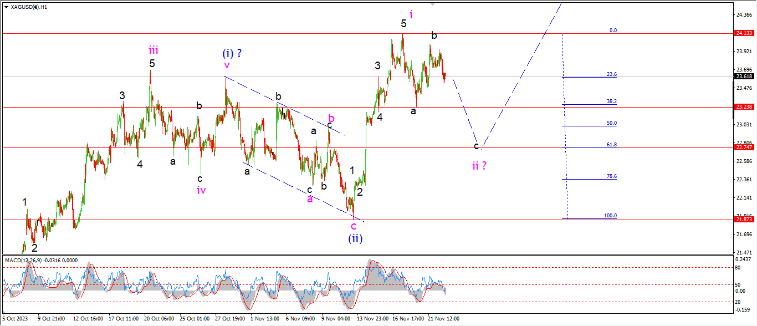The height and width of the screenshot is (326, 757).
Task: Select the Fibonacci 50.0 level label
Action: pos(612,123)
